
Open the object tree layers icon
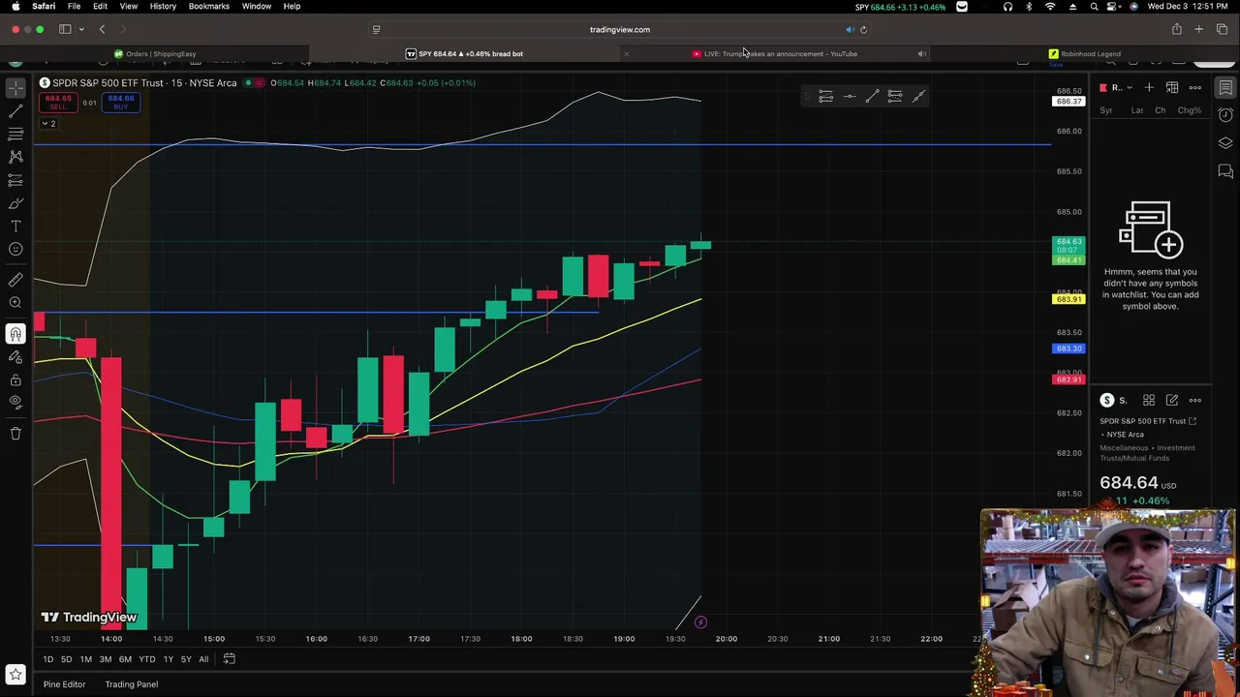[1225, 143]
